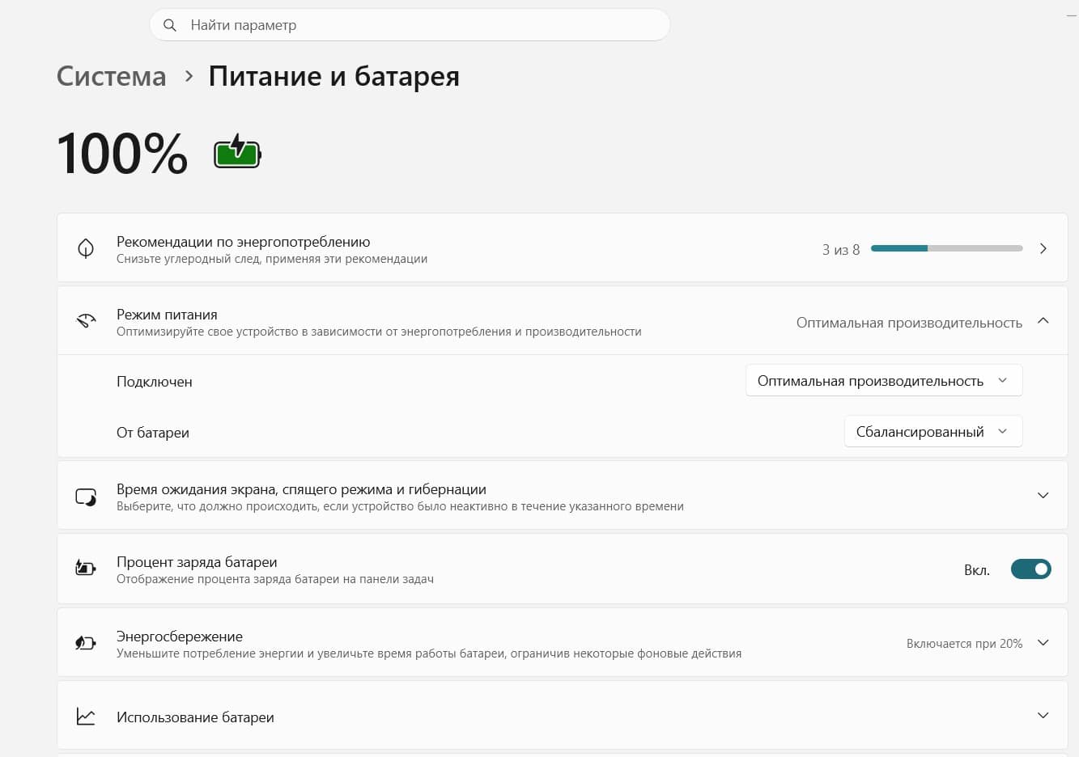Screen dimensions: 1079x757
Task: Click the gauge icon beside Режим питания
Action: pyautogui.click(x=86, y=321)
